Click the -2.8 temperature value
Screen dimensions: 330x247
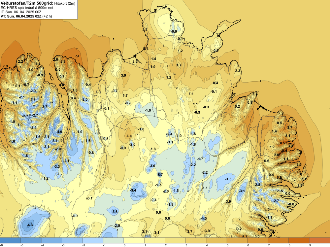tap(257, 185)
